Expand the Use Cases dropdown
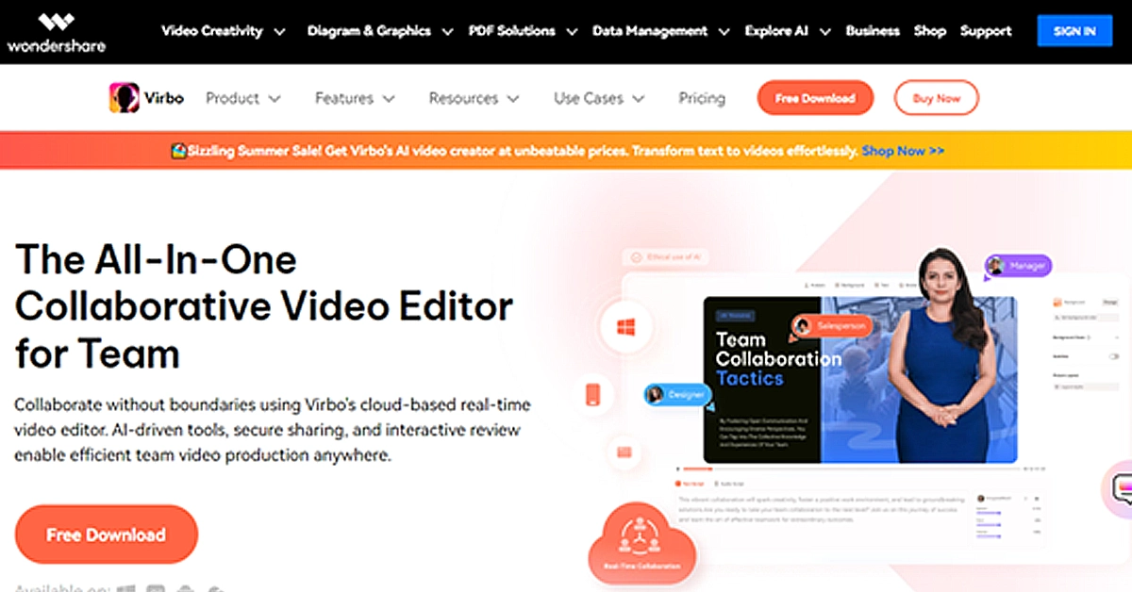 599,98
